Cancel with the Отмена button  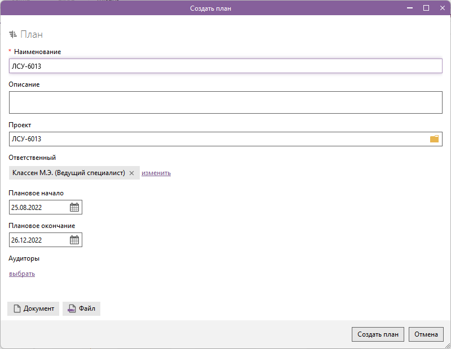click(x=426, y=334)
